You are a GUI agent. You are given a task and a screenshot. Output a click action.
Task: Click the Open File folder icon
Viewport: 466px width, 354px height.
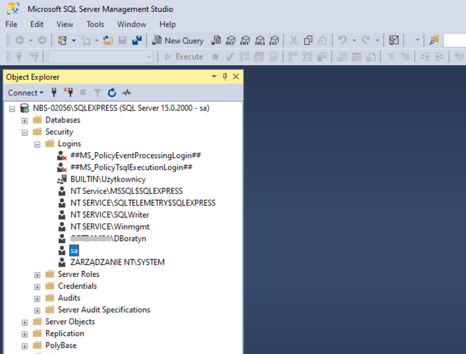pos(108,40)
